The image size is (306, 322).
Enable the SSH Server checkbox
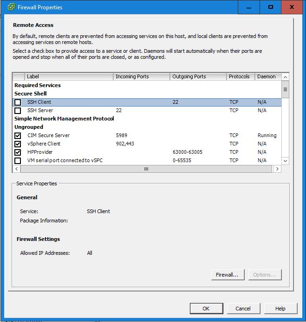(x=18, y=111)
